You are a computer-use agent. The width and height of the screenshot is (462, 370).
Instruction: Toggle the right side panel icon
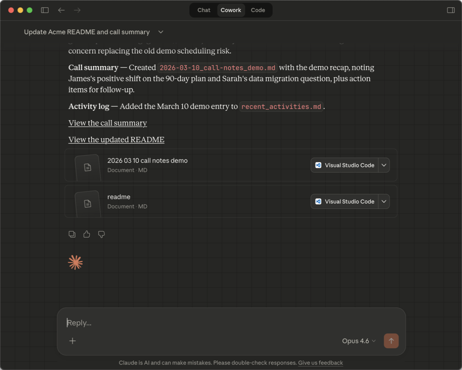coord(451,10)
